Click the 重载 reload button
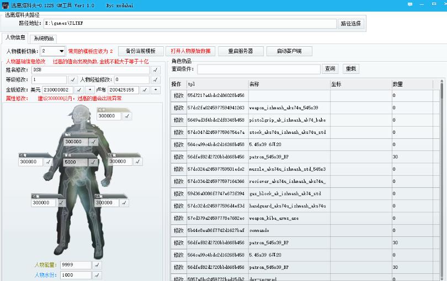Viewport: 447px width, 281px height. tap(351, 69)
